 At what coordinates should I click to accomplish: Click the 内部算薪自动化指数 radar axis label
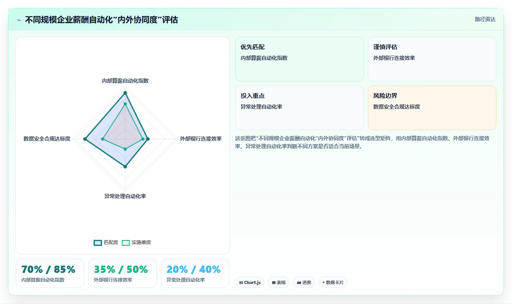125,81
